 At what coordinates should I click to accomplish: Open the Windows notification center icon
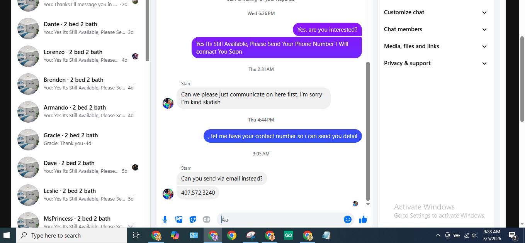click(x=513, y=235)
